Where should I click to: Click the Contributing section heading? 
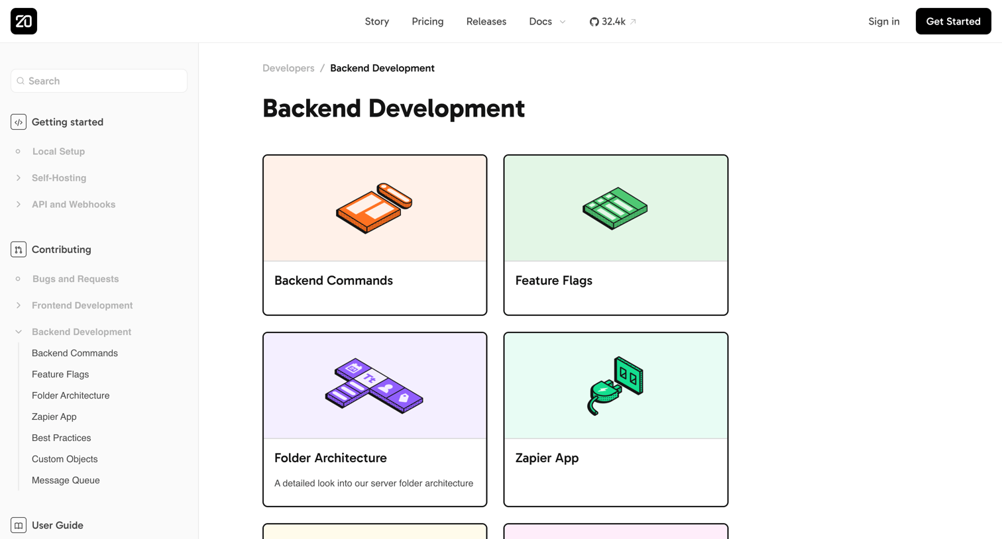(62, 250)
